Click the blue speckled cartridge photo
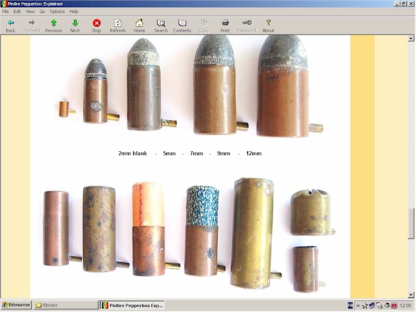The image size is (416, 312). pyautogui.click(x=205, y=231)
